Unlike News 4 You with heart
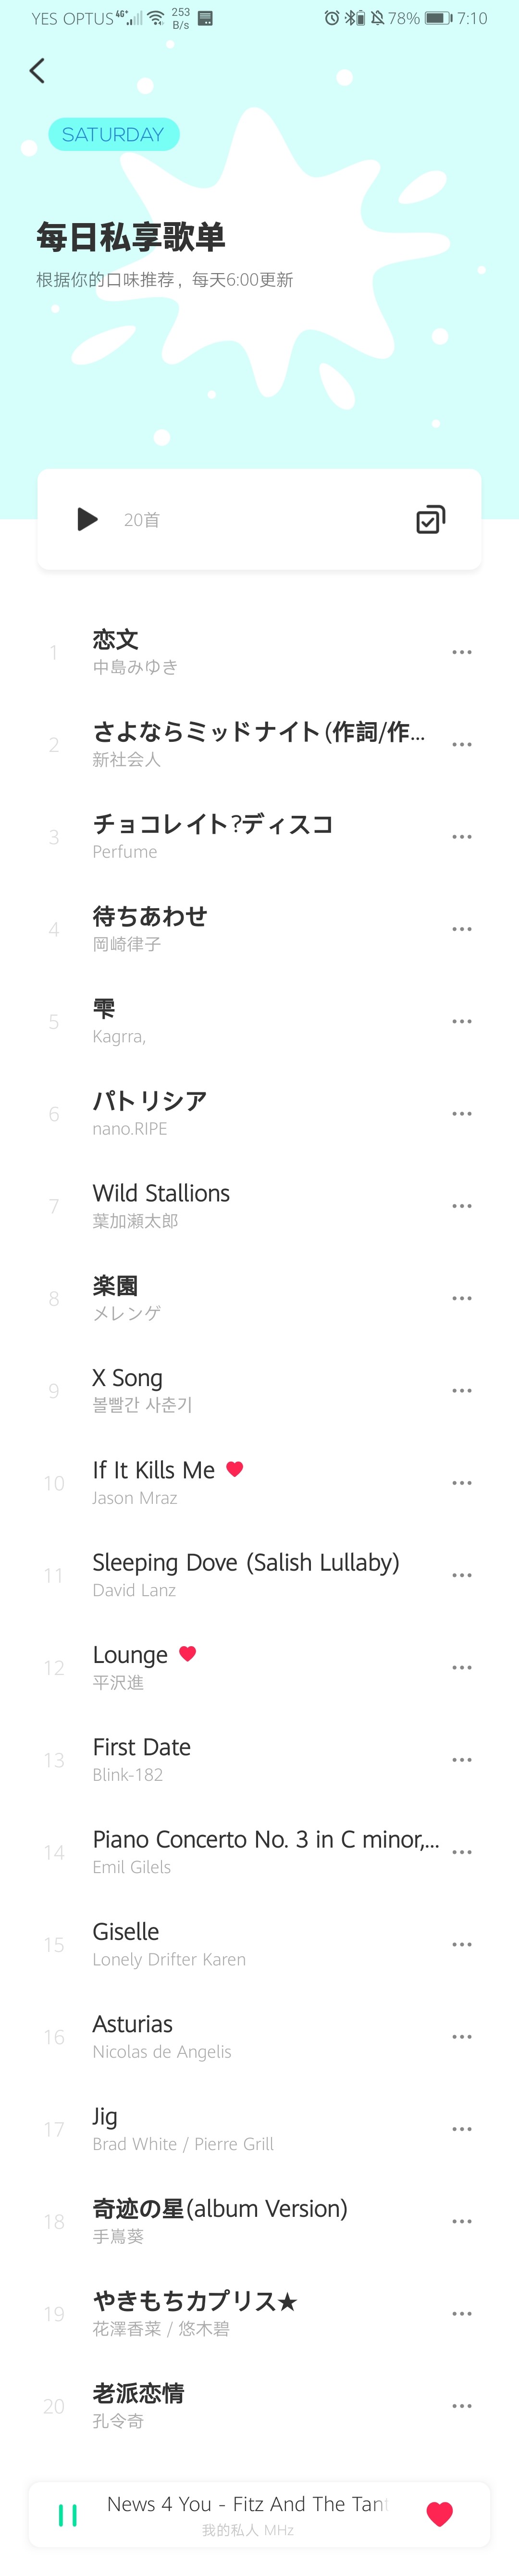This screenshot has width=519, height=2576. (439, 2514)
